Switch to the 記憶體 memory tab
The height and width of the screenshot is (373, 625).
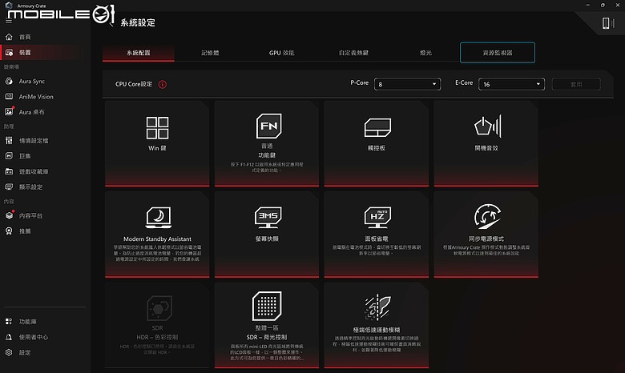tap(210, 53)
